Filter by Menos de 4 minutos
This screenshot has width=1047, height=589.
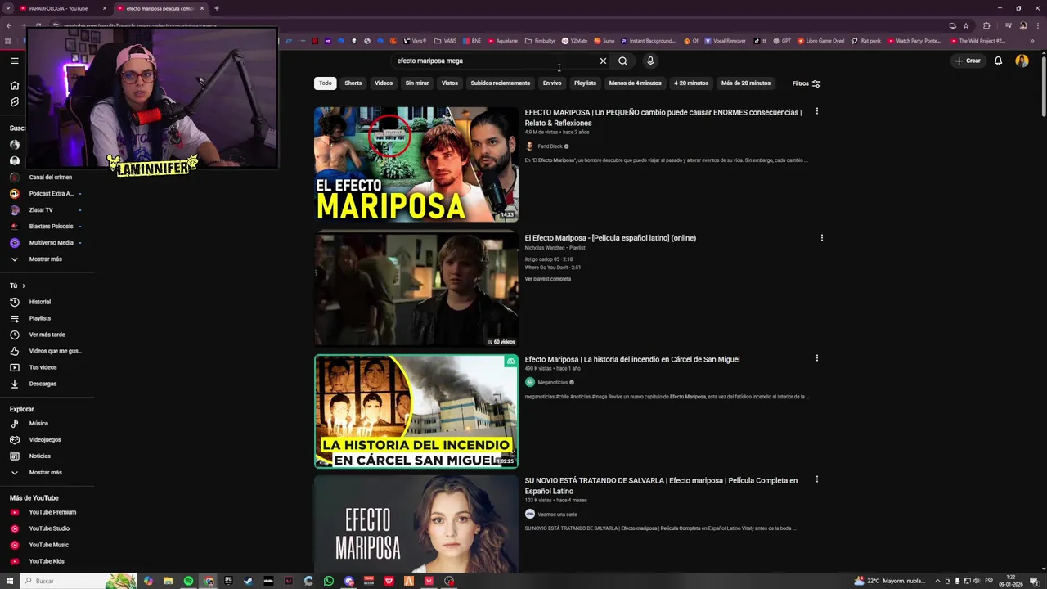tap(635, 83)
